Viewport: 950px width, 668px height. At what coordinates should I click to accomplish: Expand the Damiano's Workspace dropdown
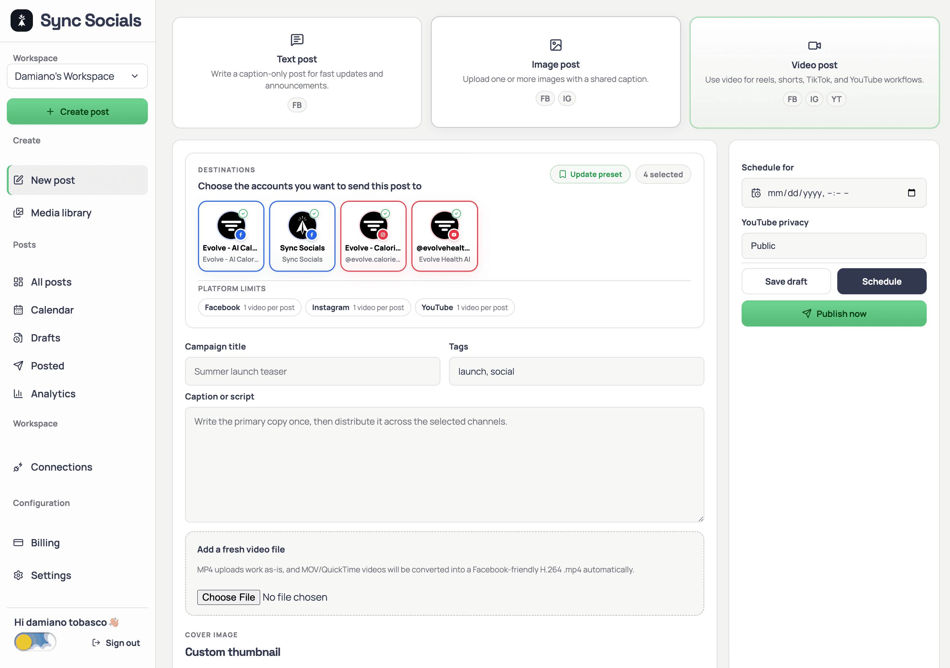point(77,76)
